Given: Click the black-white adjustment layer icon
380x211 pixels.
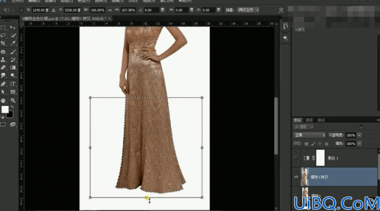Looking at the screenshot, I should (x=306, y=158).
